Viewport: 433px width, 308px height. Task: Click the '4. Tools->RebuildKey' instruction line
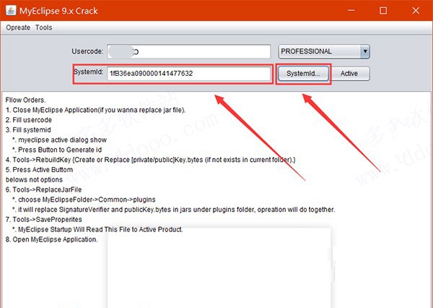(x=151, y=160)
